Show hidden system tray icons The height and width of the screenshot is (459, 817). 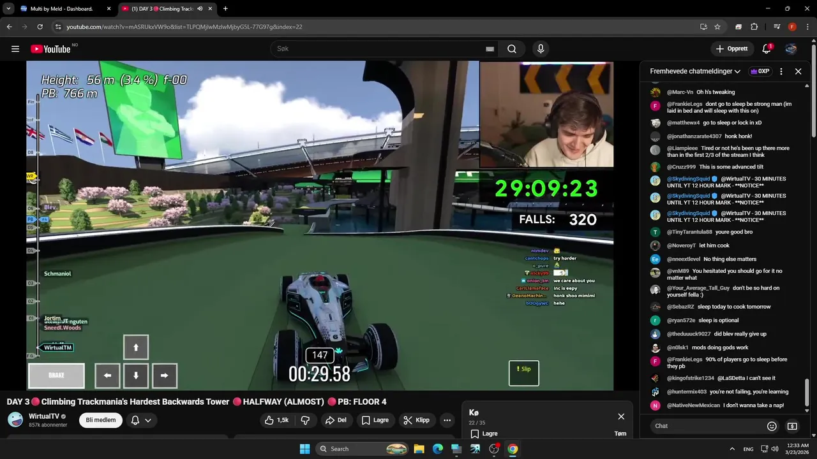point(731,449)
